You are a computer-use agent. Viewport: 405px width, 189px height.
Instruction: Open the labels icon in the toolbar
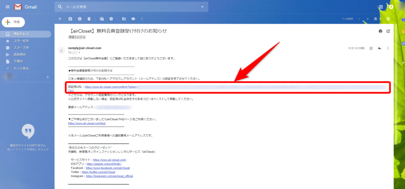click(x=133, y=19)
